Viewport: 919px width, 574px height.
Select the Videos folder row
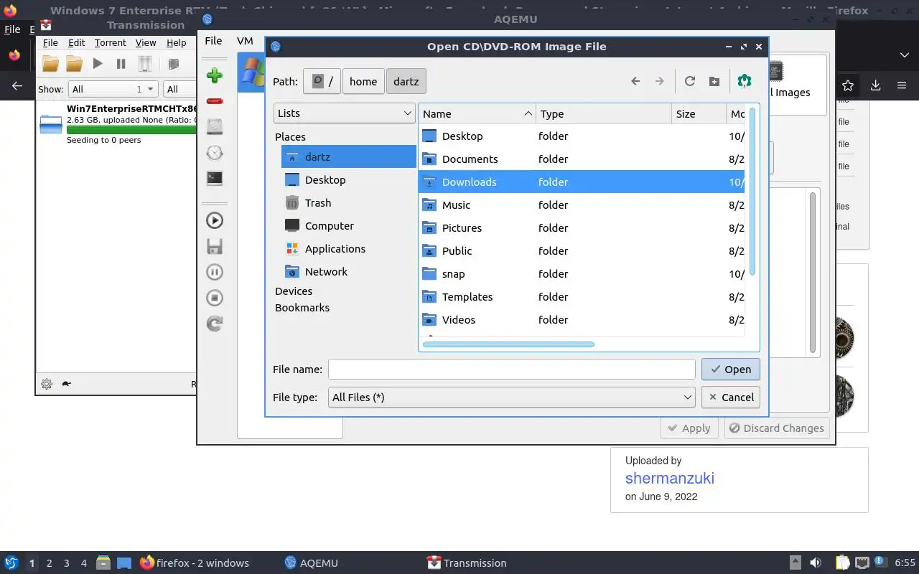(x=582, y=319)
